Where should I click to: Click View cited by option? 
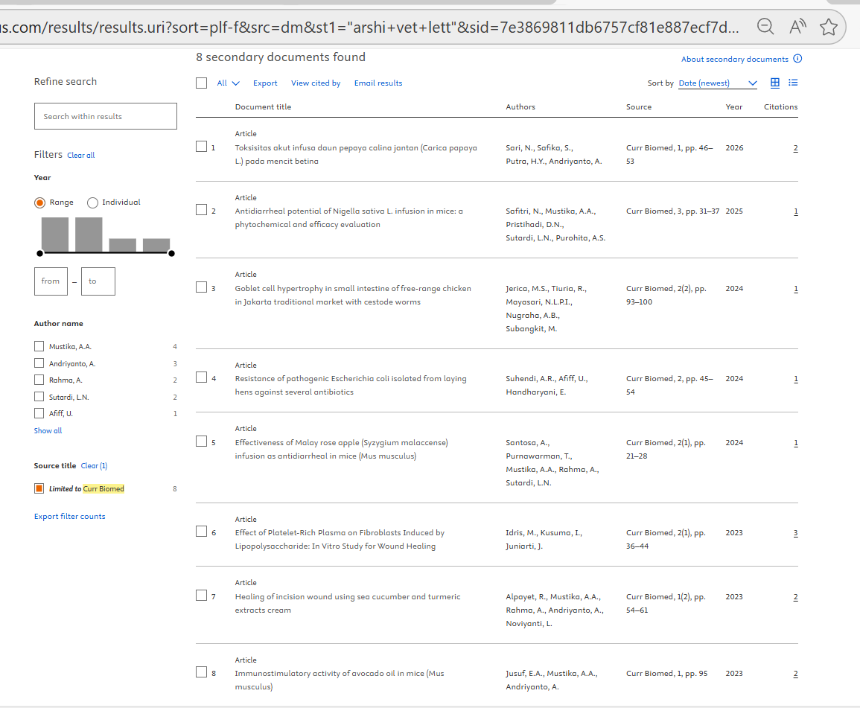(x=316, y=83)
